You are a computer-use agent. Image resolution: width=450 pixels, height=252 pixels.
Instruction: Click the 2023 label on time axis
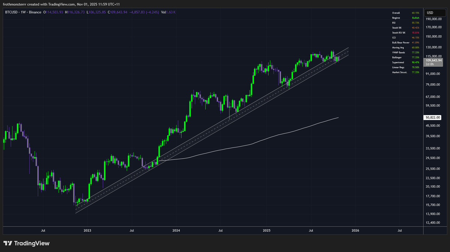point(87,231)
